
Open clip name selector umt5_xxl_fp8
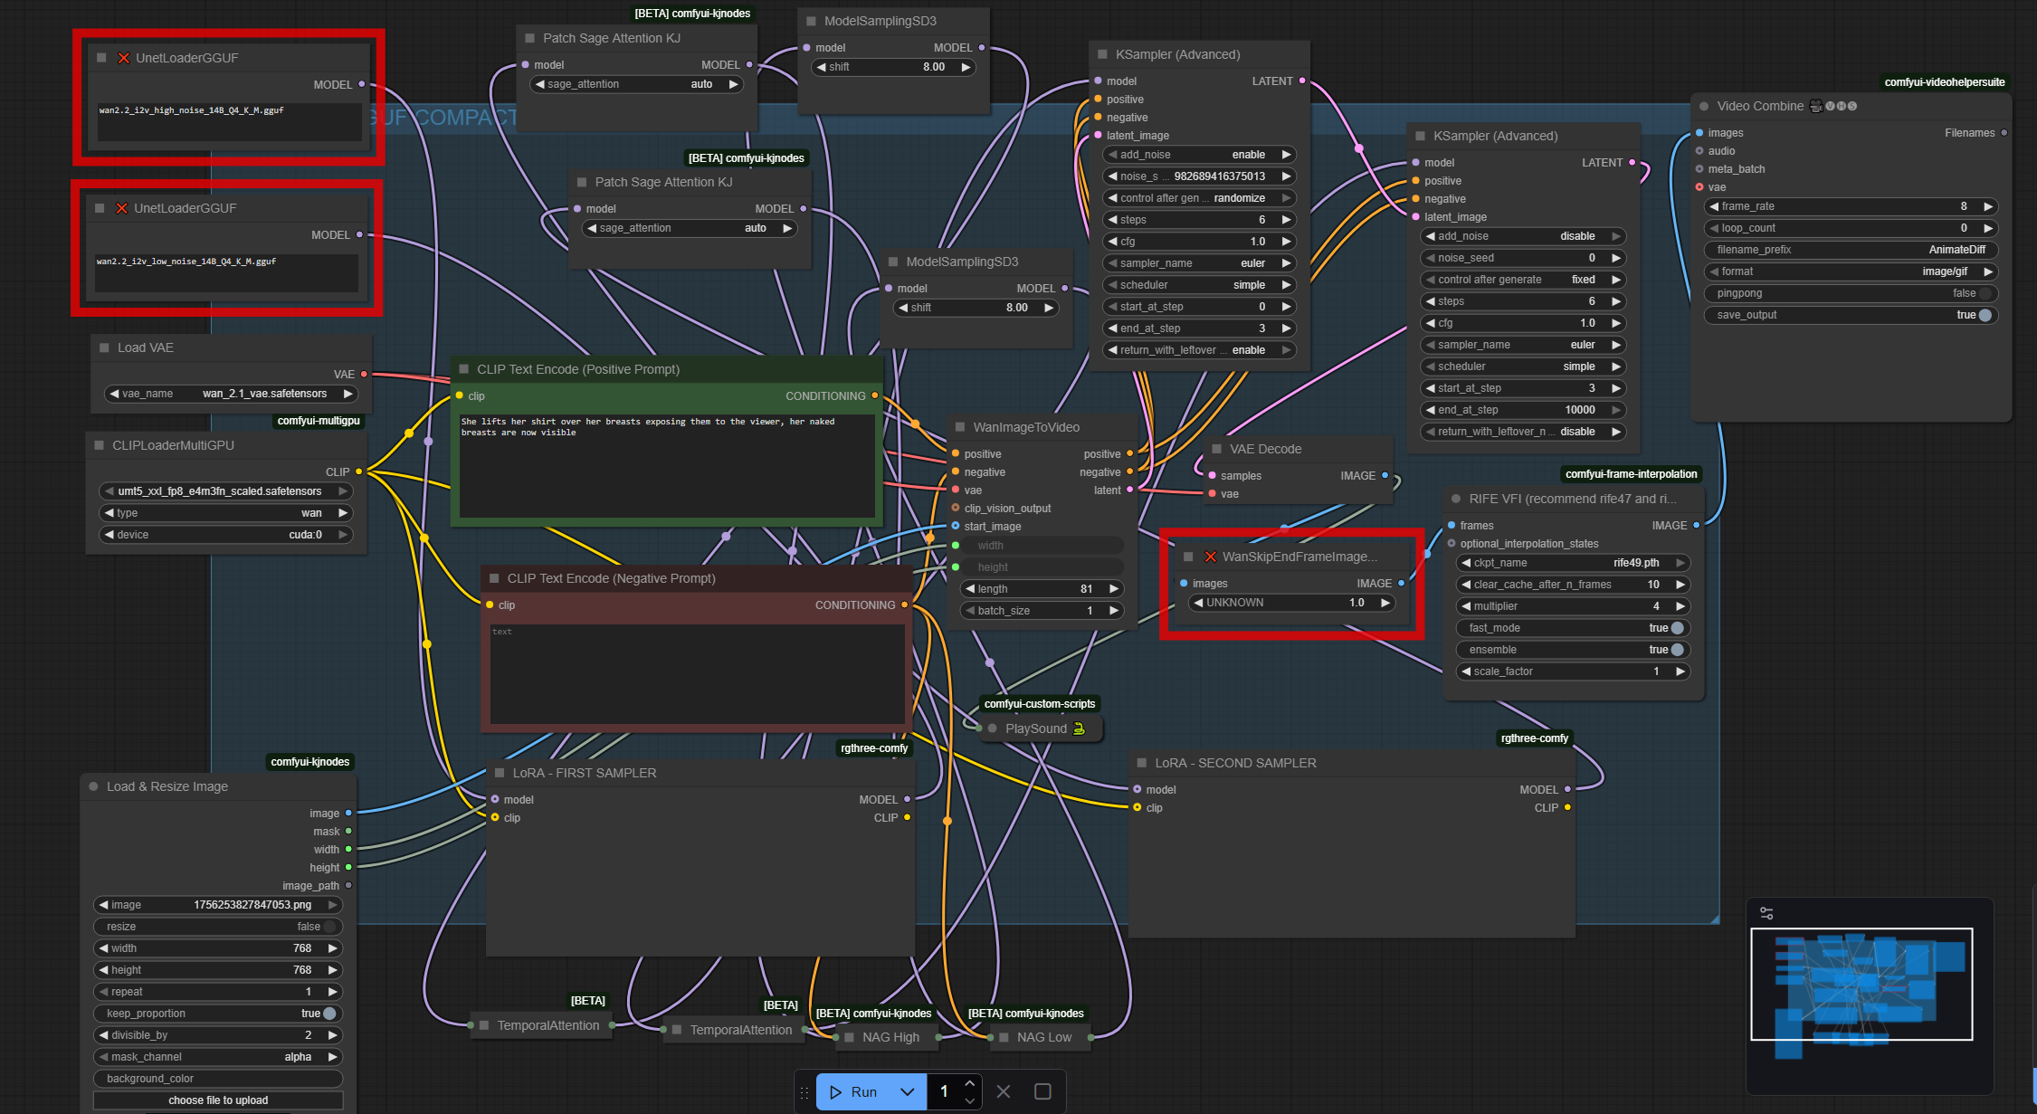tap(225, 491)
